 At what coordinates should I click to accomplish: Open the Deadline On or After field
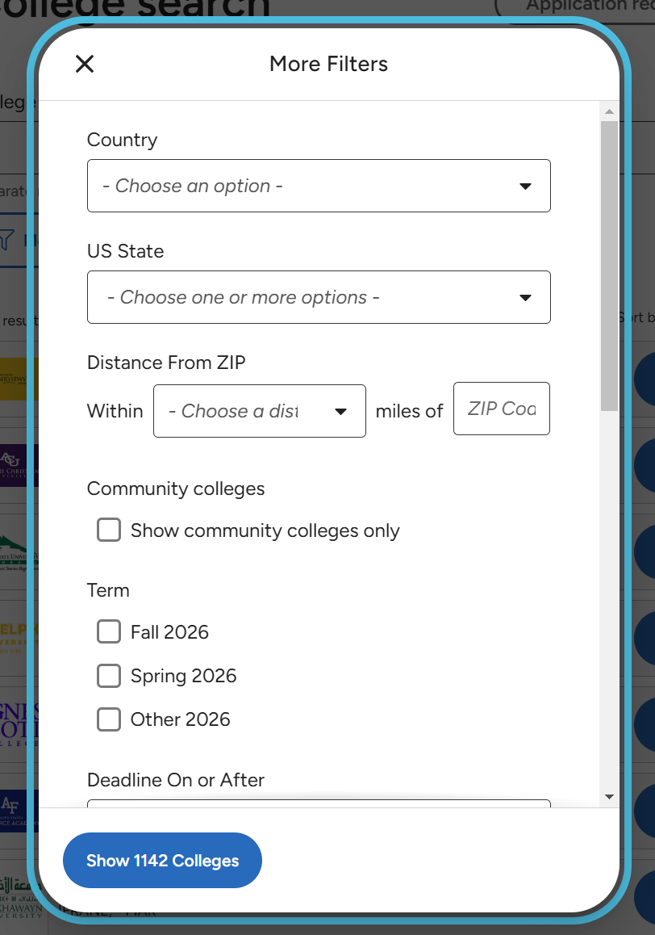tap(319, 803)
